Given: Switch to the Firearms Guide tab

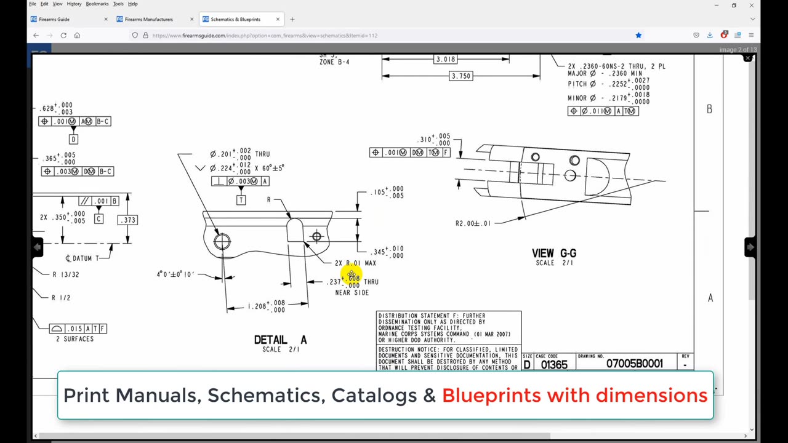Looking at the screenshot, I should (69, 19).
